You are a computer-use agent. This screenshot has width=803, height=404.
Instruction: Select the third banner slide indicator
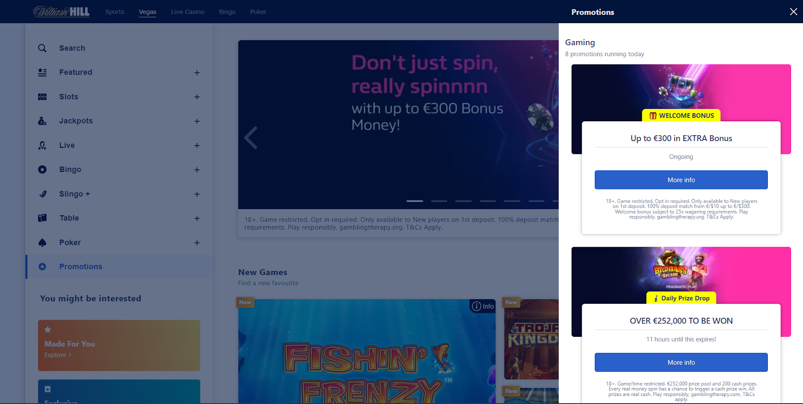tap(463, 201)
